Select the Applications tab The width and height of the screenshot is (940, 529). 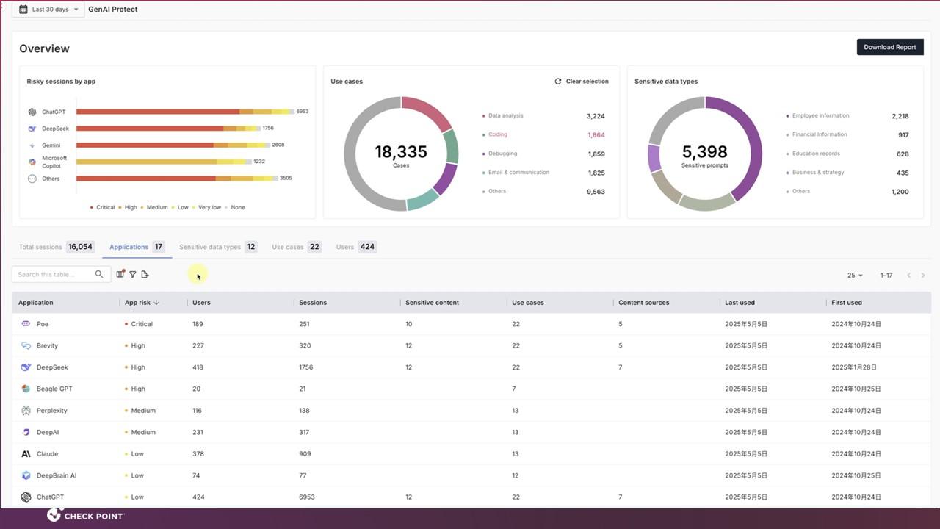coord(137,247)
